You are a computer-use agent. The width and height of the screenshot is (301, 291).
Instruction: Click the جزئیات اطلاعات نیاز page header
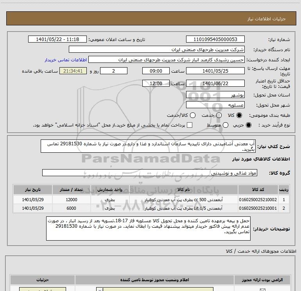[x=266, y=19]
